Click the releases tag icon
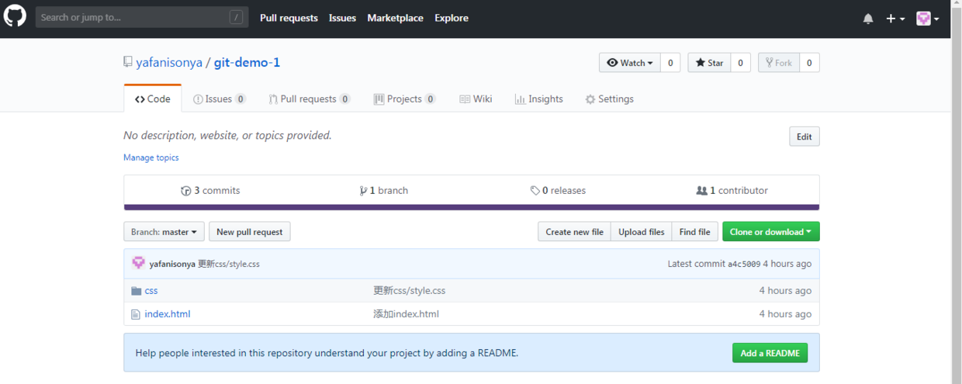 coord(535,191)
